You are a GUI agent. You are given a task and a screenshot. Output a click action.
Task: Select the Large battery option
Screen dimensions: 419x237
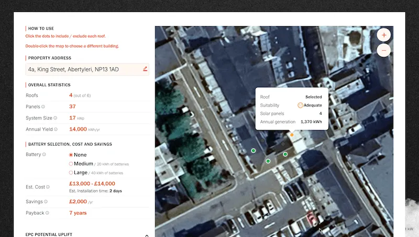tap(71, 173)
